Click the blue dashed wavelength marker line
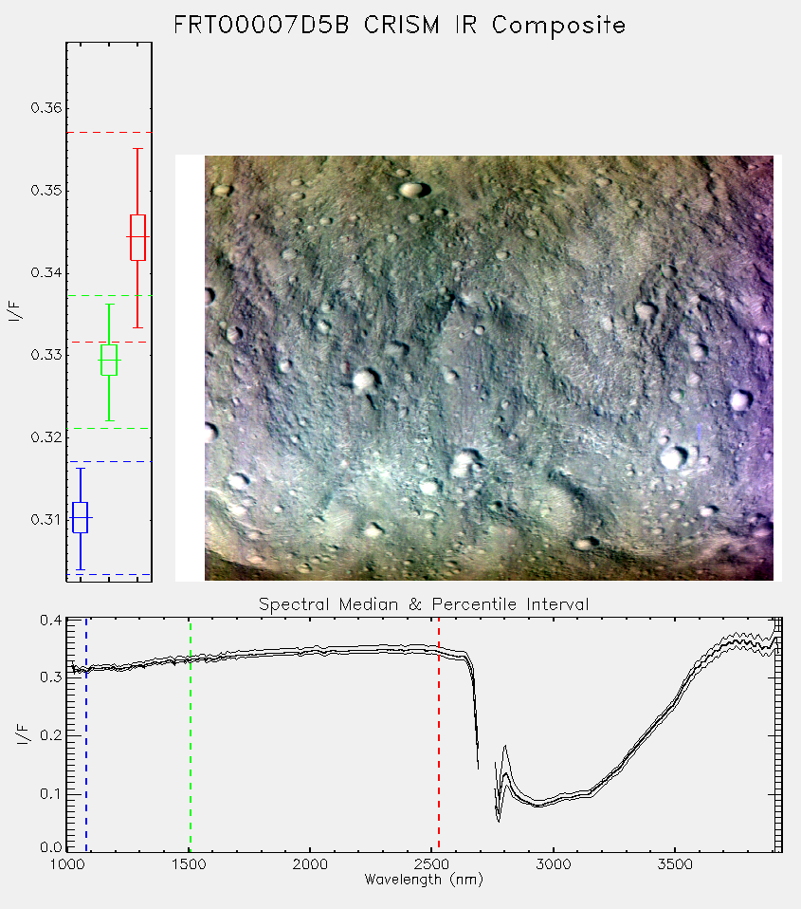Image resolution: width=801 pixels, height=909 pixels. coord(86,734)
